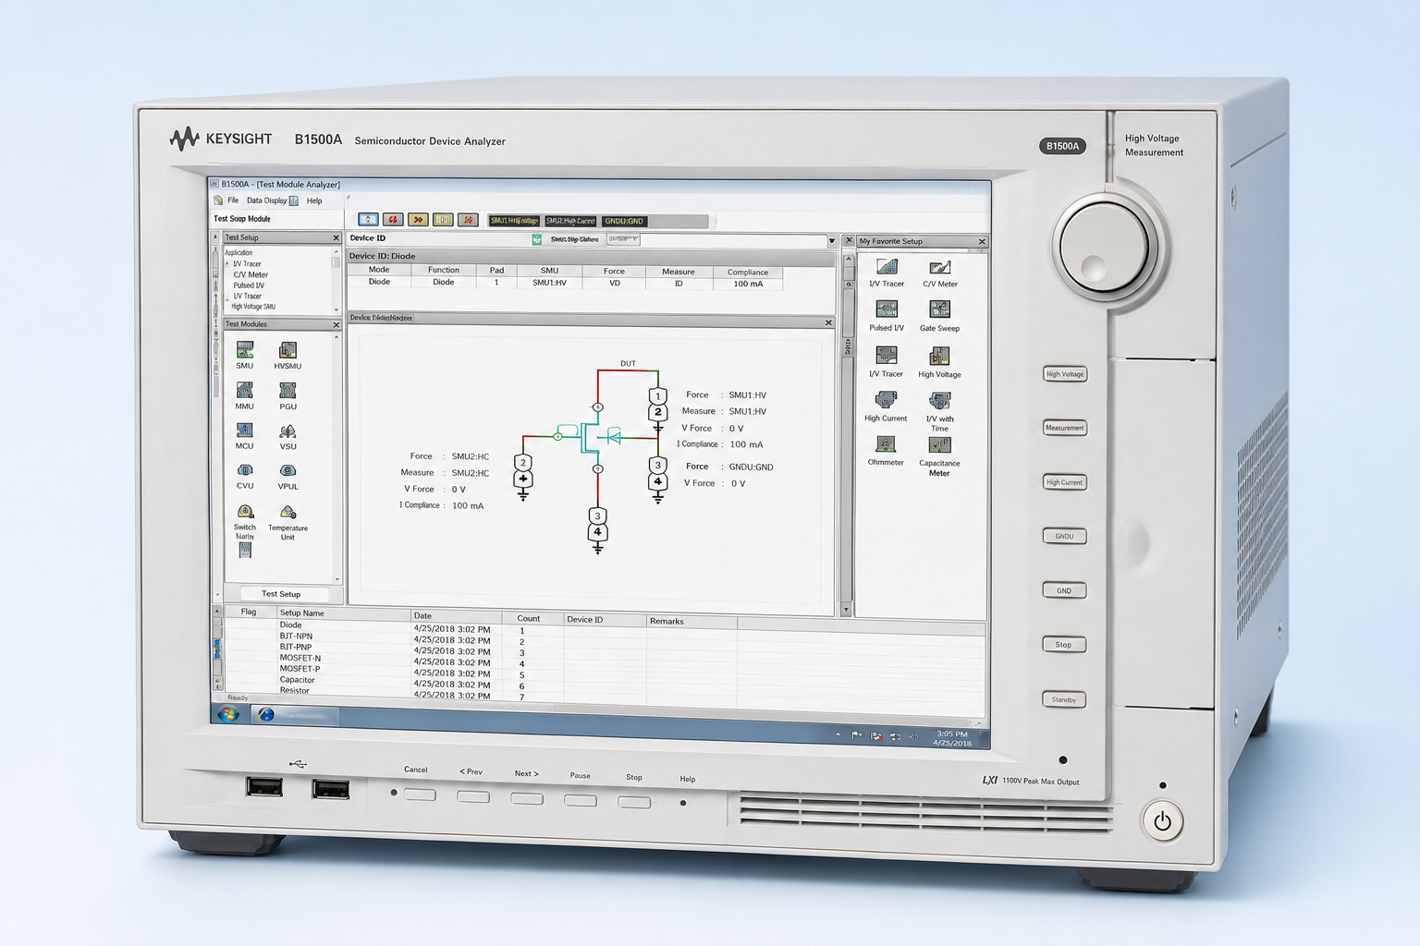
Task: Select the SMU test module icon
Action: 244,350
